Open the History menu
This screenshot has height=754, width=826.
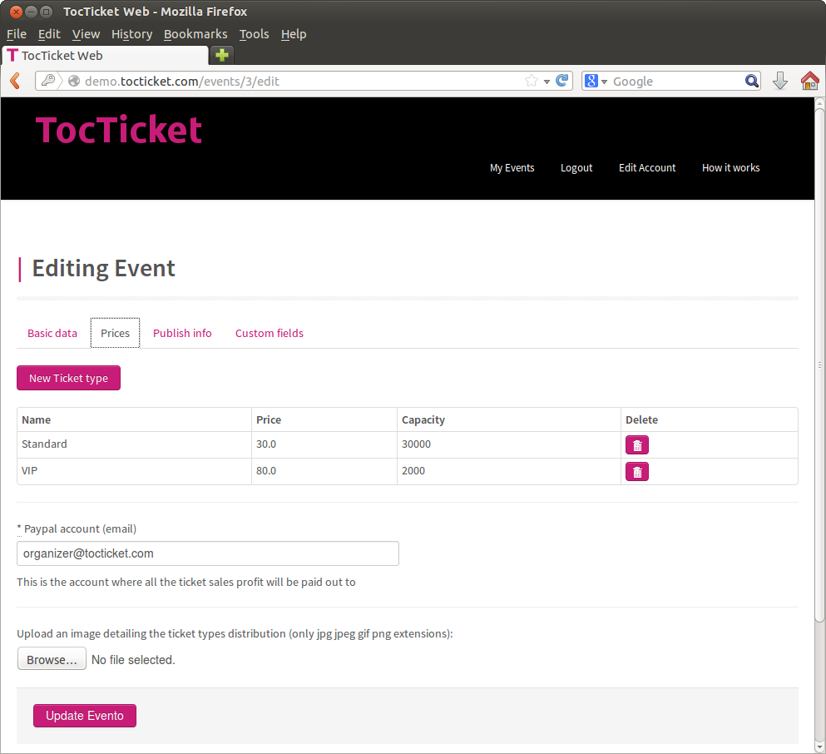131,34
